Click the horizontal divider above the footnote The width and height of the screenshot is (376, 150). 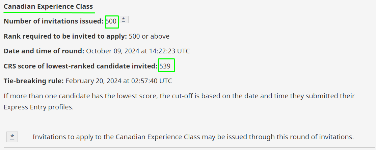190,126
